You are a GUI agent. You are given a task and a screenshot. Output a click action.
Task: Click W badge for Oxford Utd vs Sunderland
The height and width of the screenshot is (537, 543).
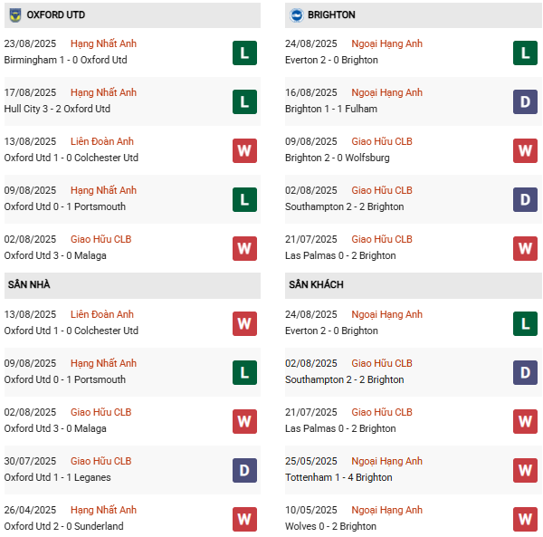coord(244,519)
